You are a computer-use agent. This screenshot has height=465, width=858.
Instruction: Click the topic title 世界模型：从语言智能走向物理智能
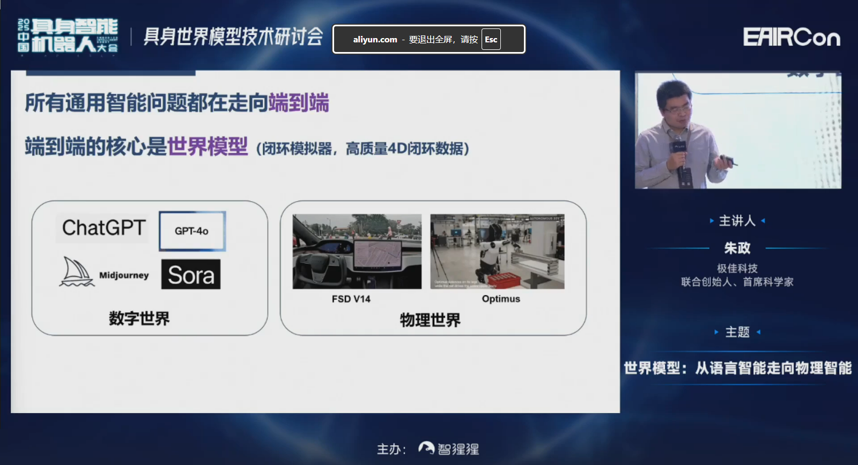[x=737, y=368]
